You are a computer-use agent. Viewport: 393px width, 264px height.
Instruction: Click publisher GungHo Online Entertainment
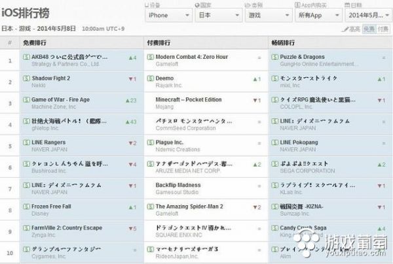[319, 64]
